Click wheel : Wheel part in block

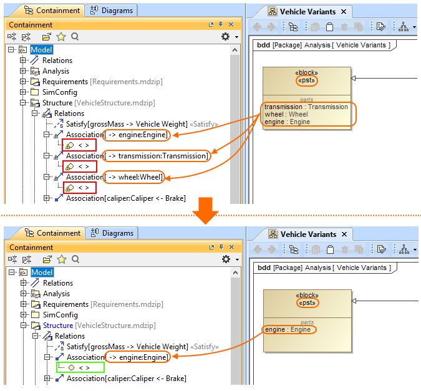[286, 114]
